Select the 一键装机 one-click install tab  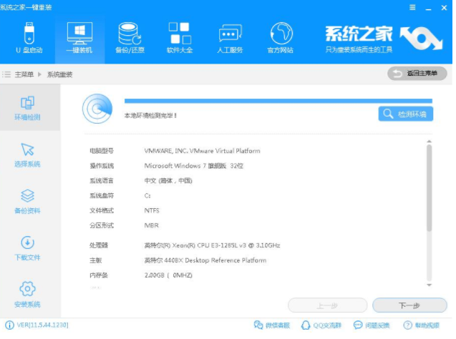coord(79,37)
